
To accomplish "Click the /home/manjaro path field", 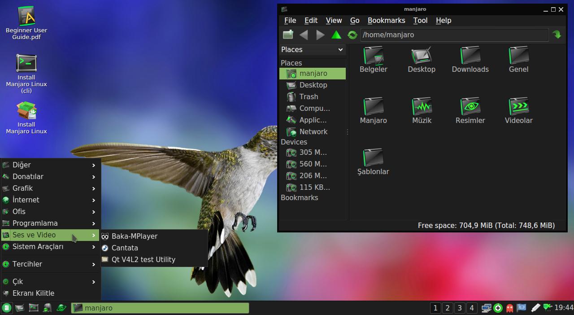I will tap(454, 35).
